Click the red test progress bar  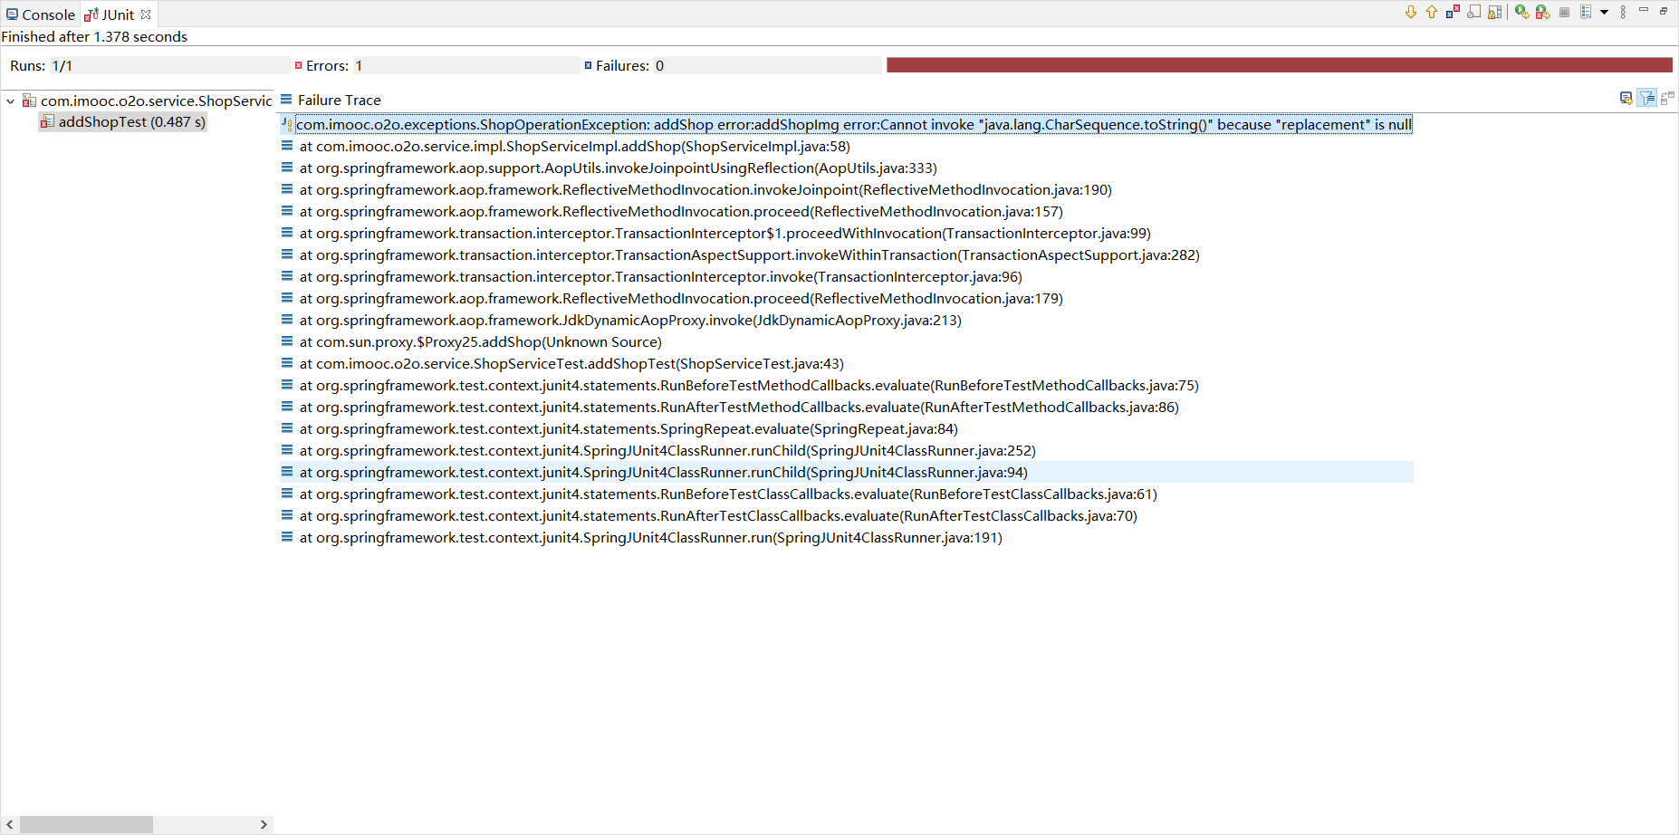click(1279, 65)
